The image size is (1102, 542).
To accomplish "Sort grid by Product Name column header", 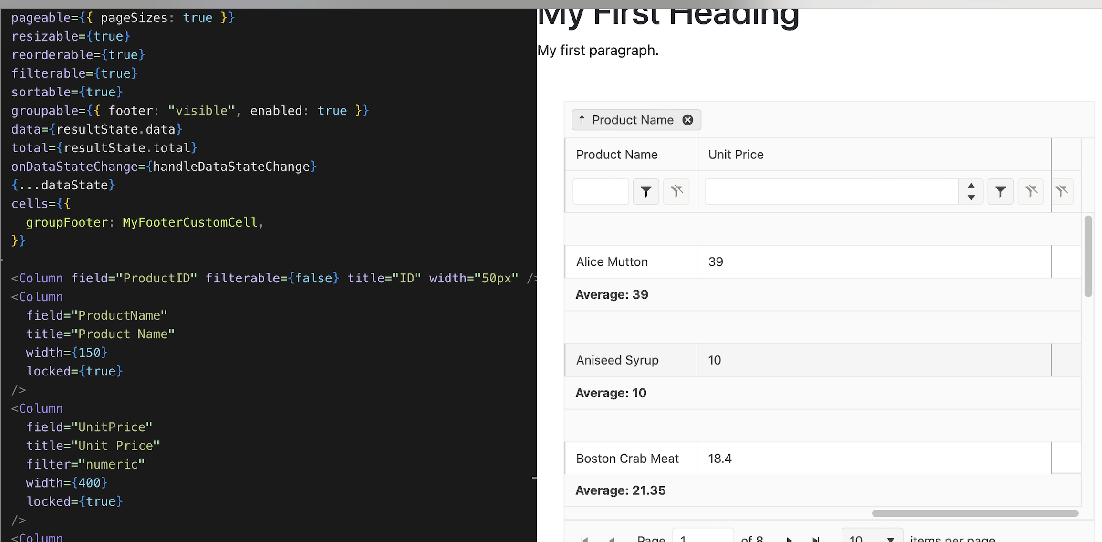I will pyautogui.click(x=617, y=155).
